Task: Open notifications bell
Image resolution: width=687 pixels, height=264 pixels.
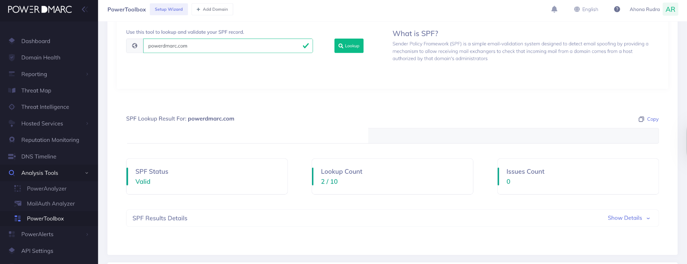Action: tap(554, 9)
